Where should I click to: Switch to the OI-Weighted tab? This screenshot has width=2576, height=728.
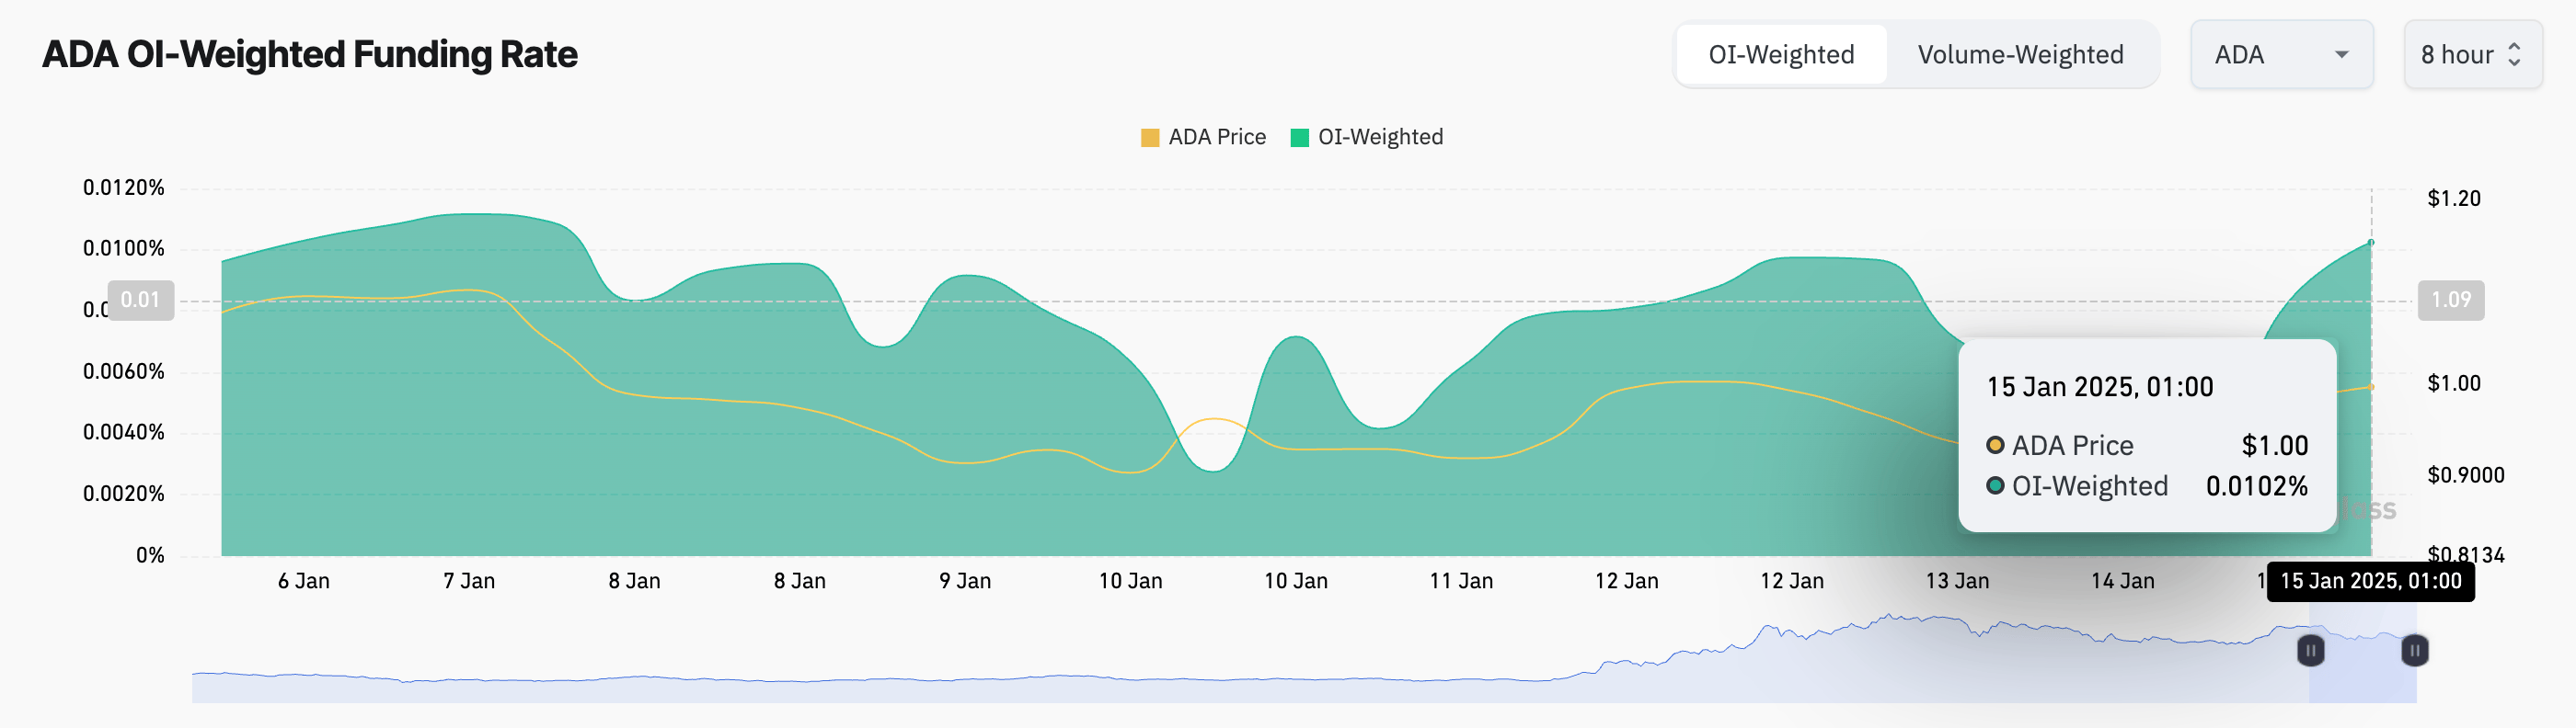(1780, 55)
